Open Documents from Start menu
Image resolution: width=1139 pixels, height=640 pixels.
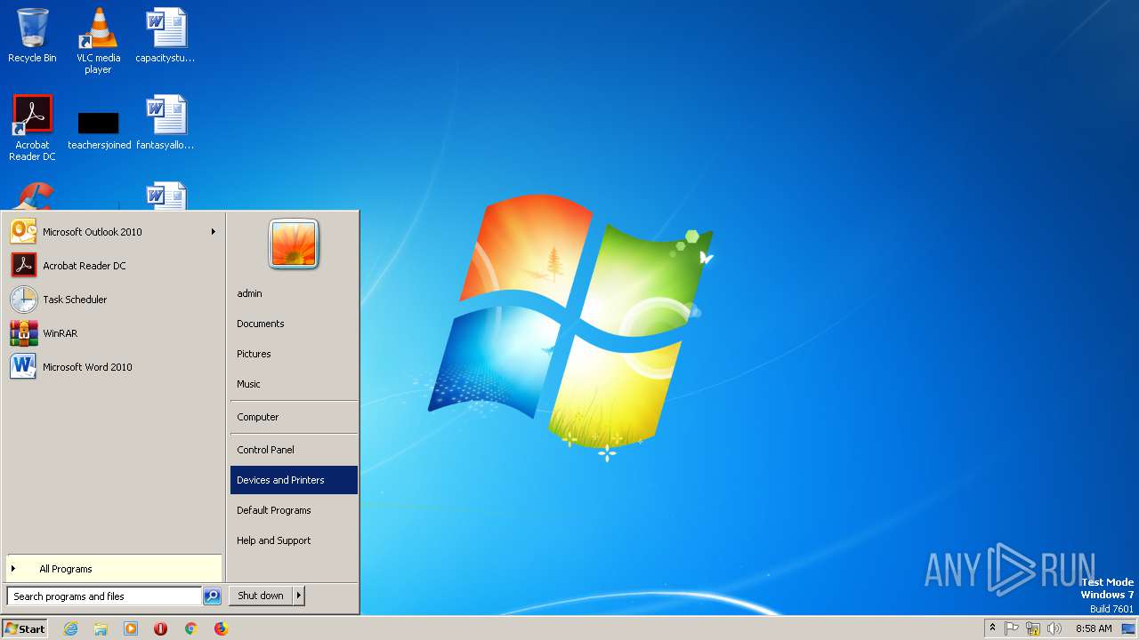pyautogui.click(x=294, y=324)
